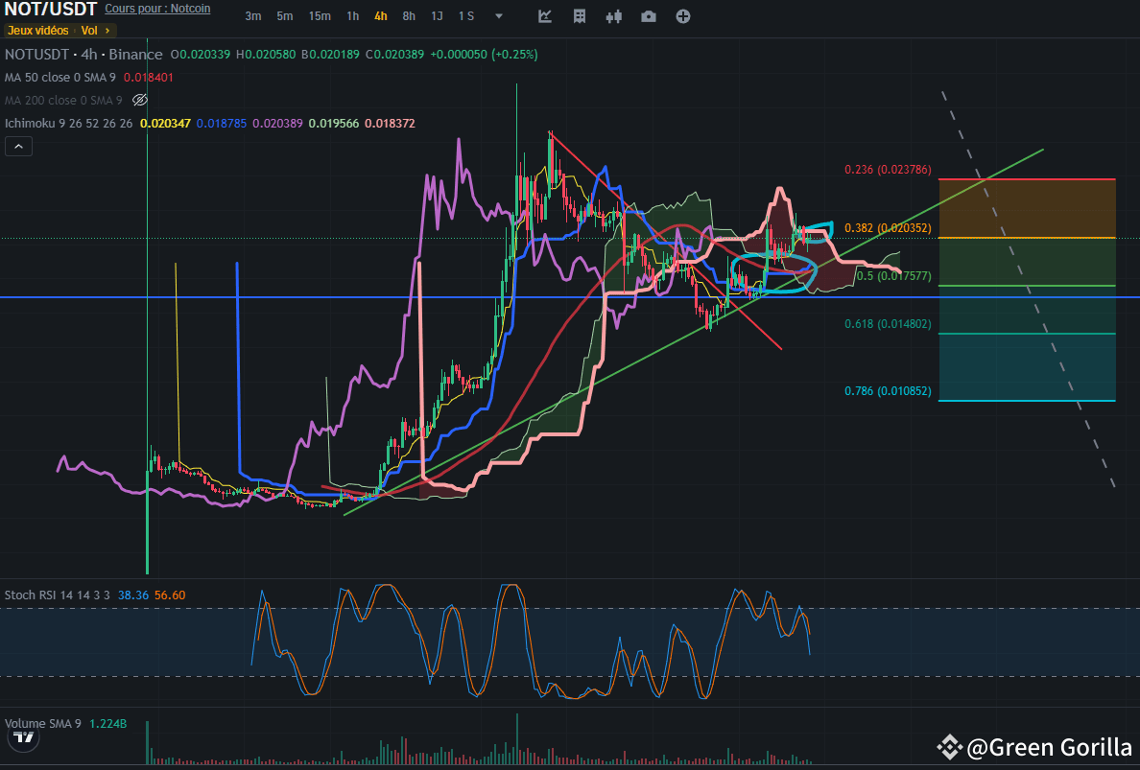Click Stoch RSI orange value 56.60
The image size is (1140, 770).
[x=170, y=595]
